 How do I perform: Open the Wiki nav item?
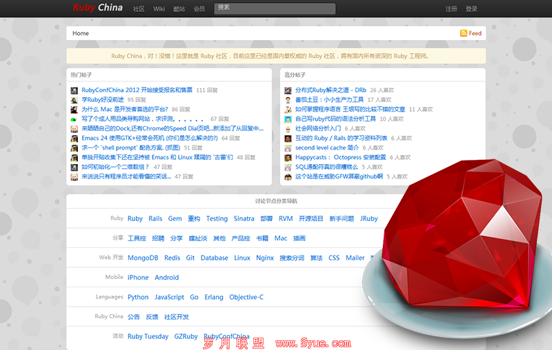coord(159,9)
